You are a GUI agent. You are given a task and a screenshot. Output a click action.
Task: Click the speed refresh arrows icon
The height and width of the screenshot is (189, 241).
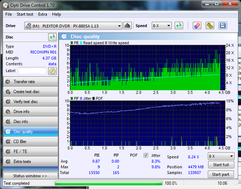point(179,26)
